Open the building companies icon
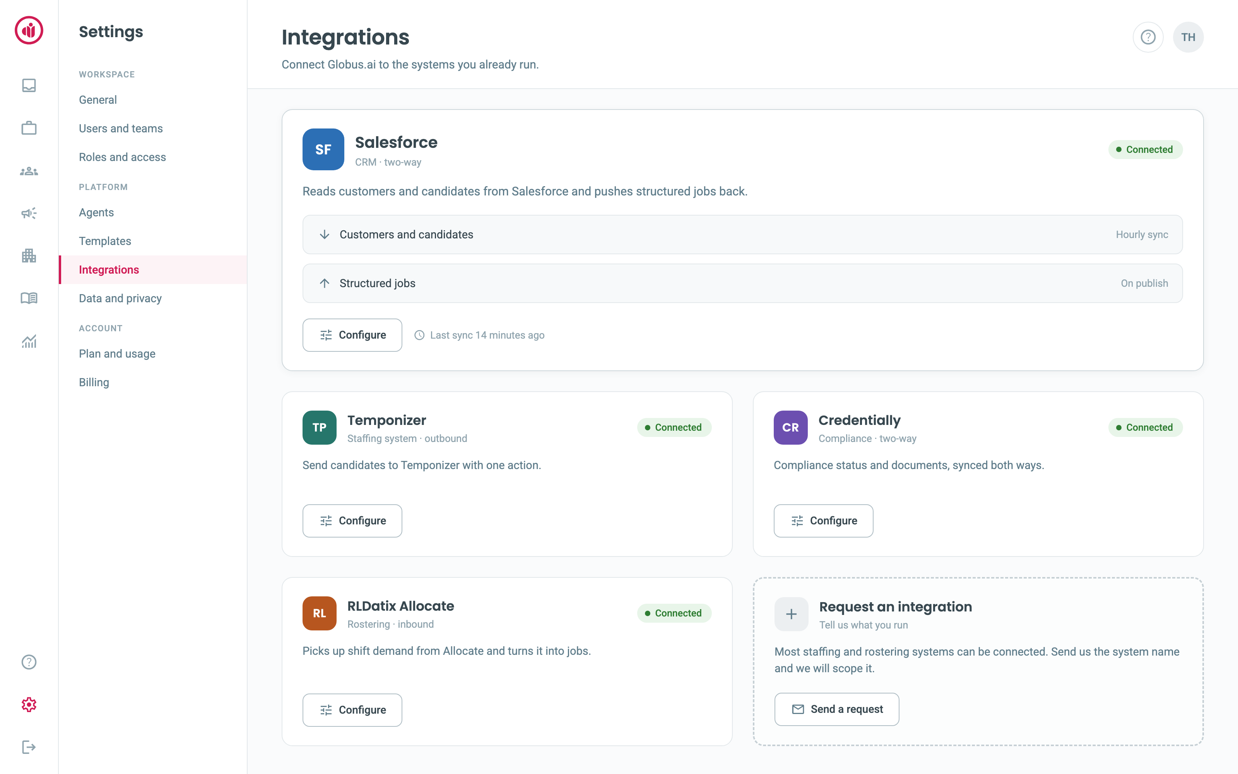 29,255
